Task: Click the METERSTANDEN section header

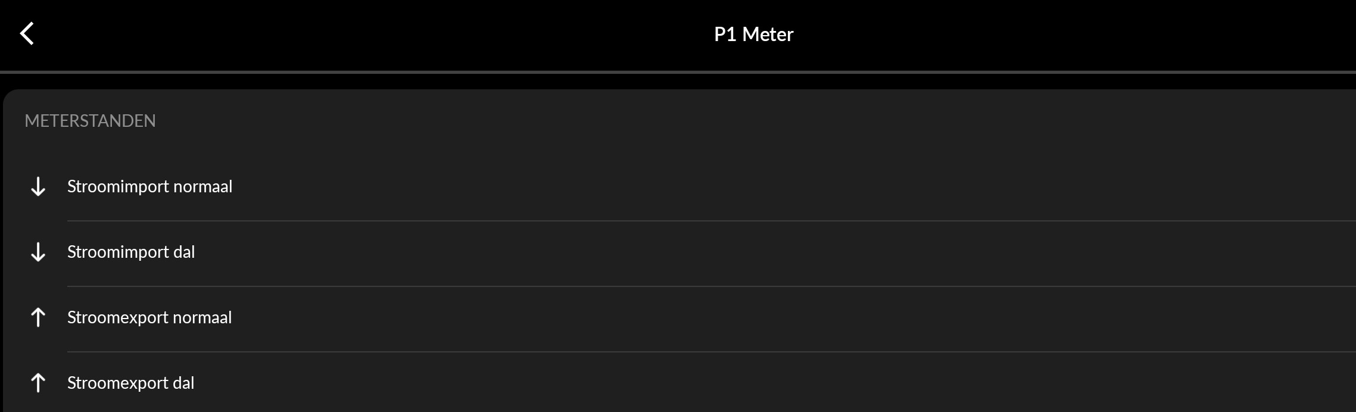Action: (90, 121)
